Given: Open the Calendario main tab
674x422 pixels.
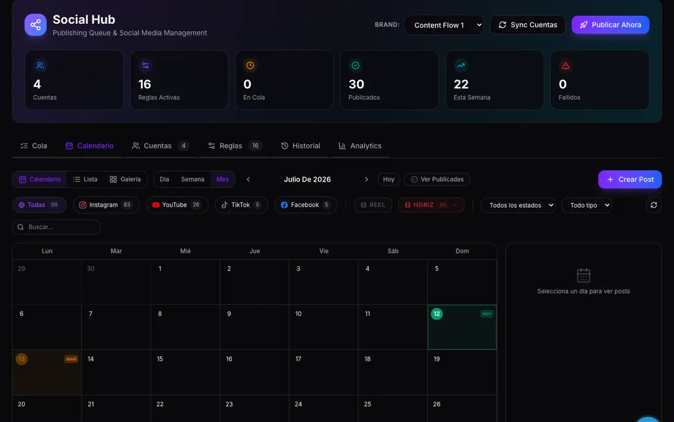Looking at the screenshot, I should click(89, 146).
